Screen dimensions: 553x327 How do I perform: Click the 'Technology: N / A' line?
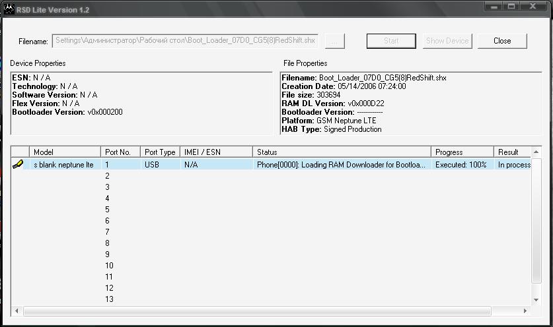(x=45, y=86)
